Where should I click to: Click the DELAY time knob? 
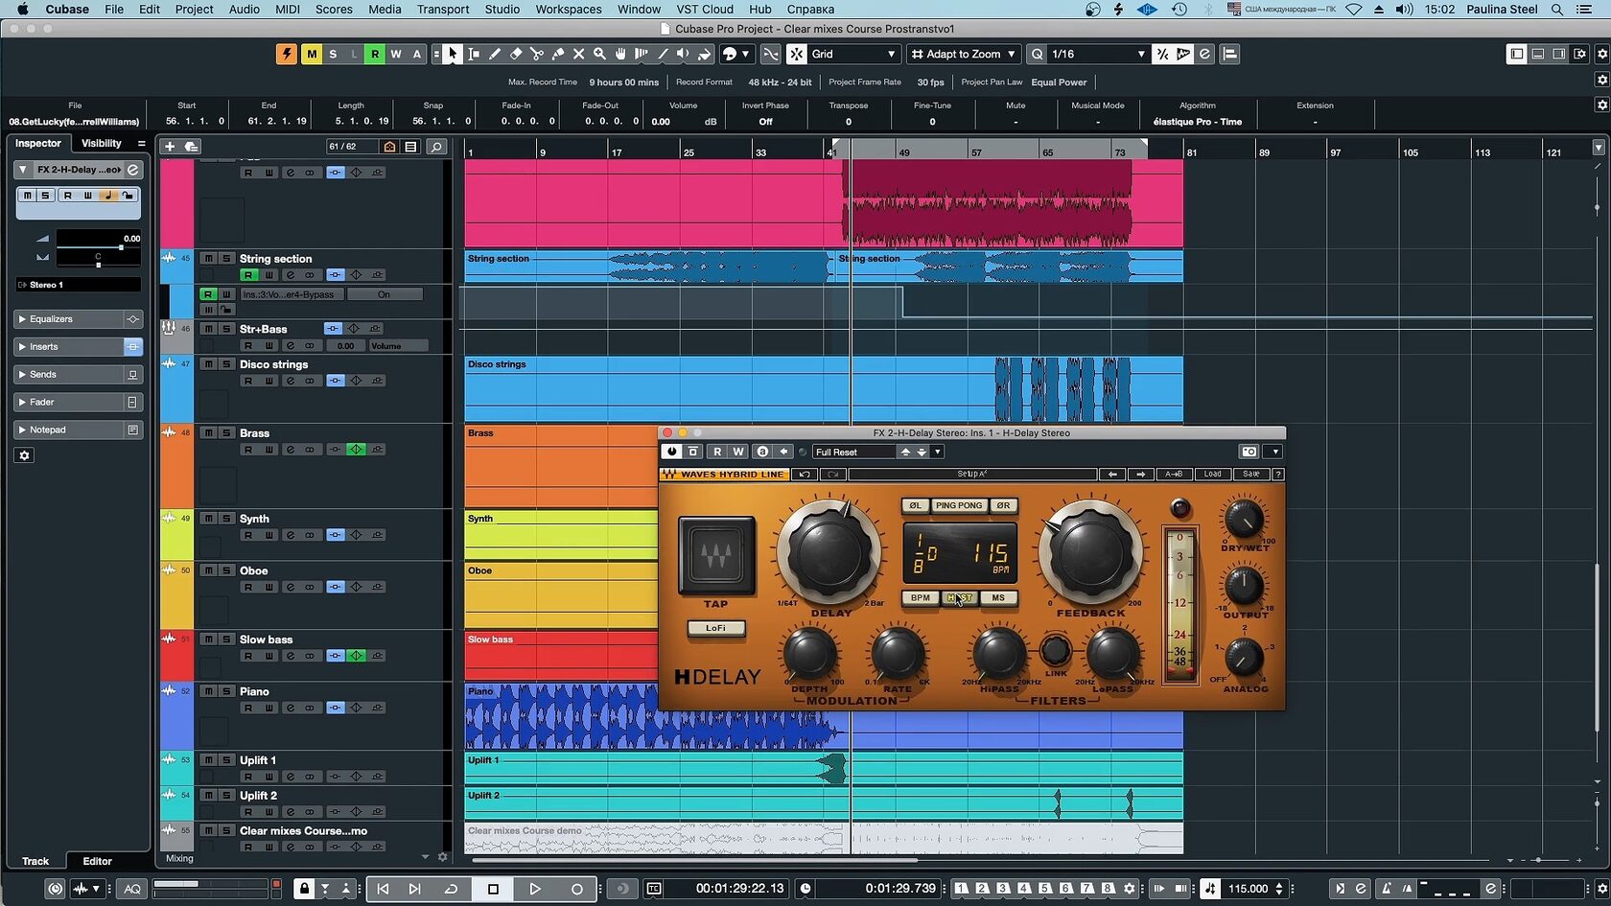[829, 551]
